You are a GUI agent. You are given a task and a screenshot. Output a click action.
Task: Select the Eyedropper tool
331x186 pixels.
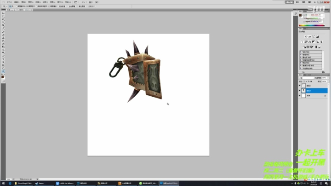[3, 29]
